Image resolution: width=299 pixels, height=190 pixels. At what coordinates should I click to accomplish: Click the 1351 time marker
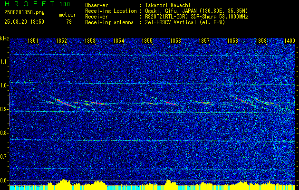pyautogui.click(x=33, y=41)
